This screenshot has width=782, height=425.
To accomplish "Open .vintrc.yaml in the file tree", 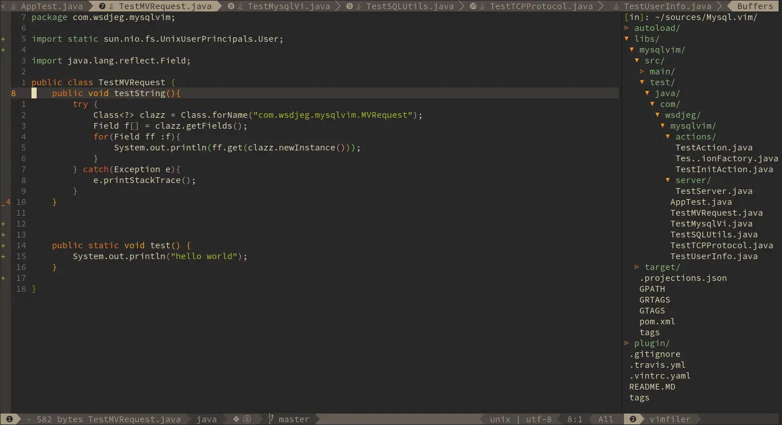I will 660,376.
